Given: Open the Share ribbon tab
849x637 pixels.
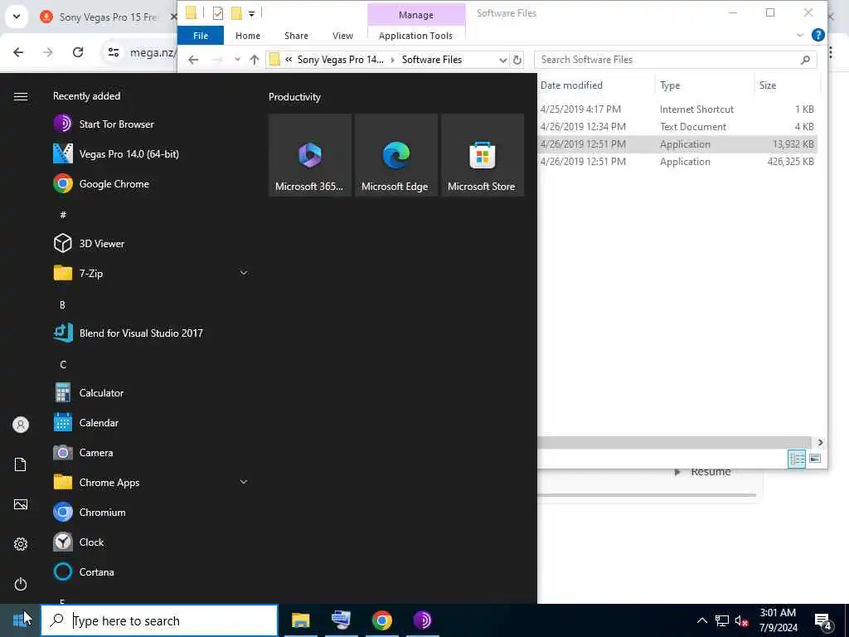Looking at the screenshot, I should [296, 36].
